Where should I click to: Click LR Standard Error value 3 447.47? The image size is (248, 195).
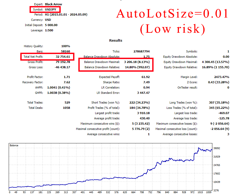[143, 93]
